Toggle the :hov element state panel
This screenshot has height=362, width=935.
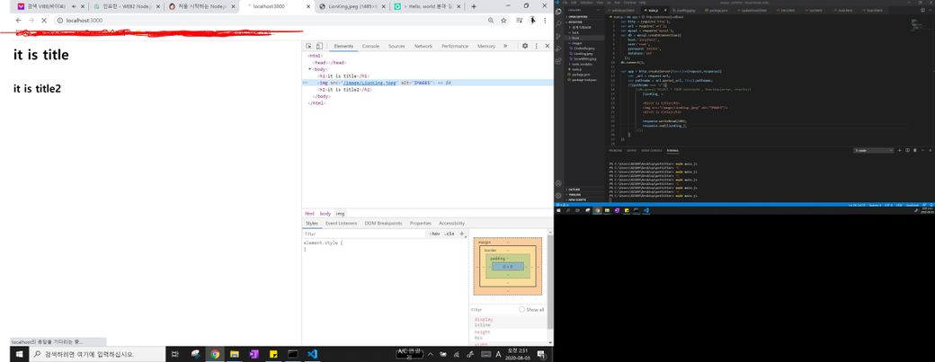(435, 234)
